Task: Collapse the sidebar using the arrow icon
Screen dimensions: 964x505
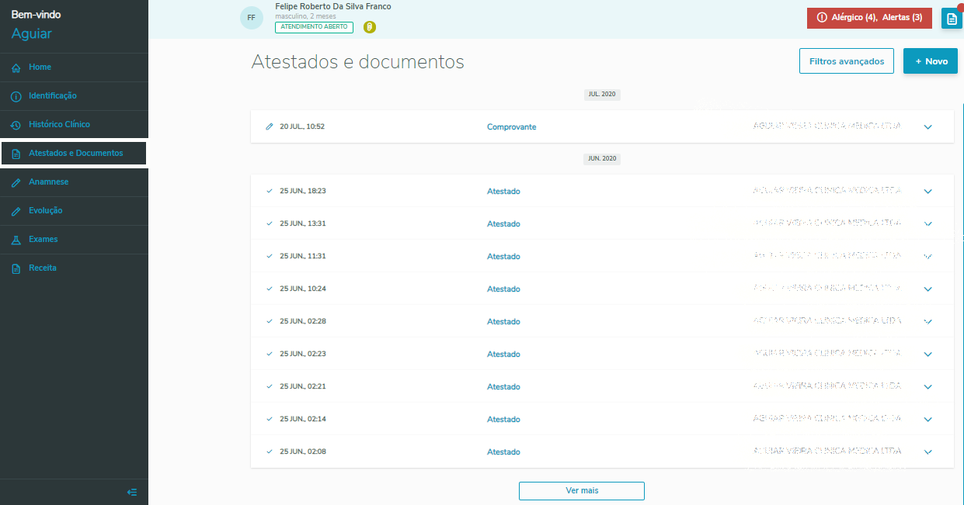Action: pyautogui.click(x=131, y=492)
